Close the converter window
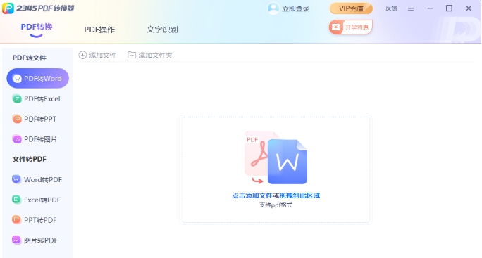Screen dimensions: 482x258 [x=469, y=8]
